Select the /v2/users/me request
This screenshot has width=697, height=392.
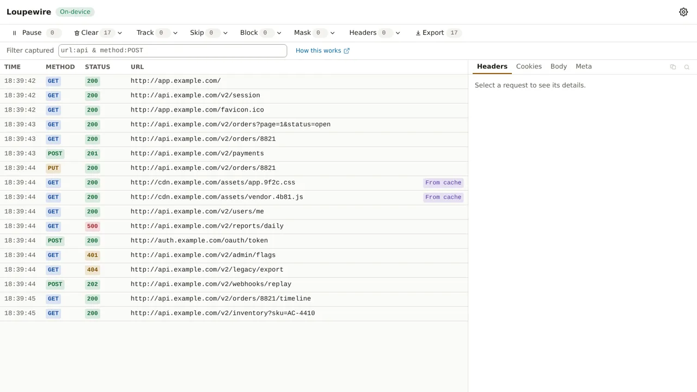[234, 212]
